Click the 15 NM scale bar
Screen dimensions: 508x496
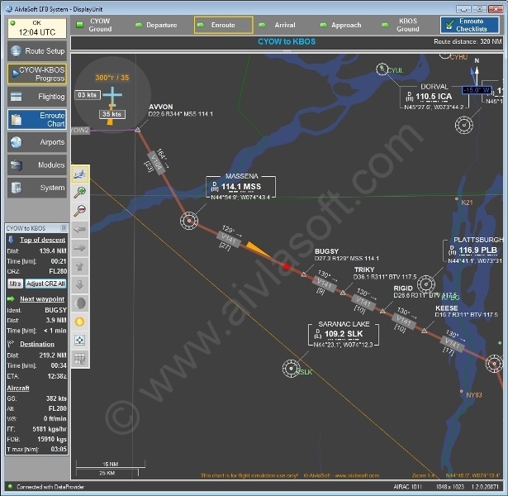point(110,465)
